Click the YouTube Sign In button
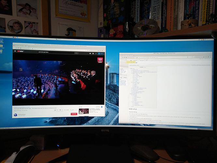217x163 pixels. [101, 54]
